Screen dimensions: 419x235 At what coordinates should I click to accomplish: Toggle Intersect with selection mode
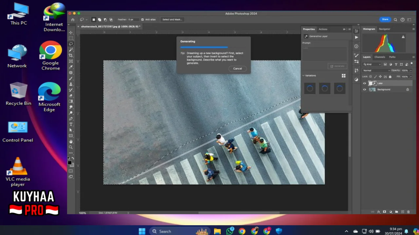(111, 20)
